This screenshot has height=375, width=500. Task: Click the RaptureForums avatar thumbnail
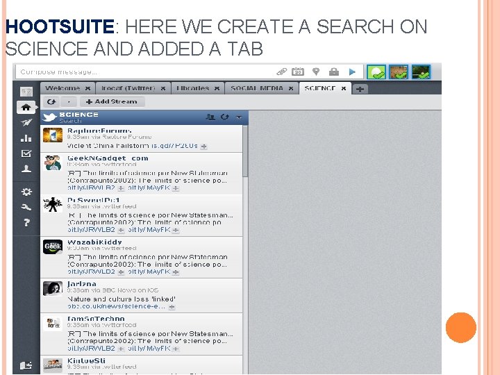click(53, 135)
